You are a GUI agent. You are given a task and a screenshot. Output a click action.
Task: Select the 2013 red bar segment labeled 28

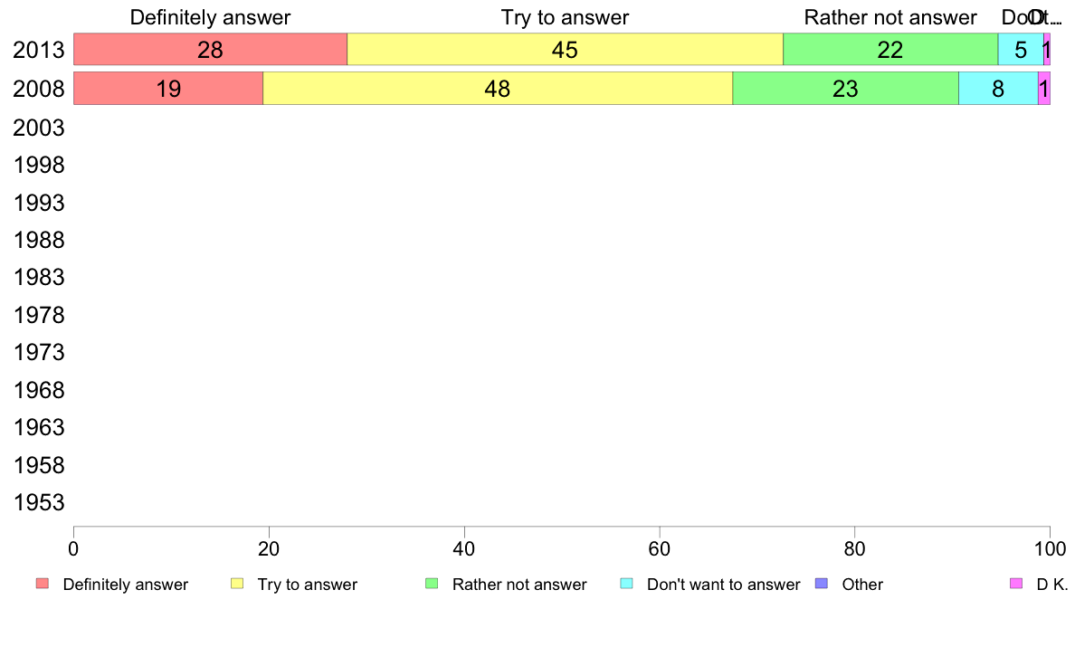pyautogui.click(x=211, y=50)
